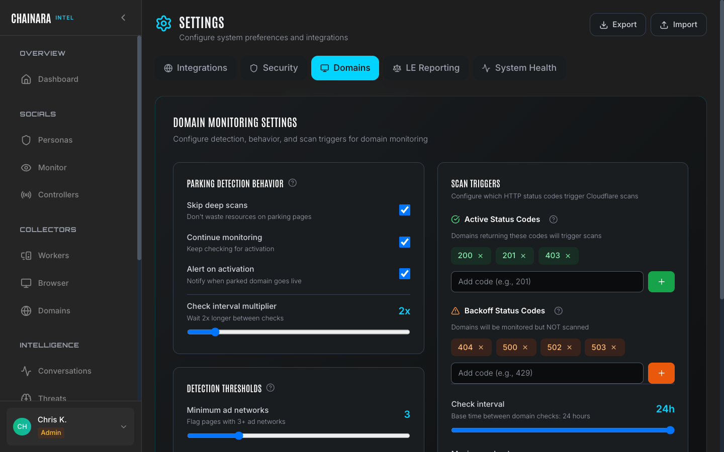The image size is (724, 452).
Task: Click the Workers devices icon
Action: click(26, 256)
